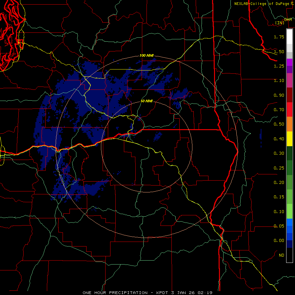The width and height of the screenshot is (295, 295).
Task: Select the bright red 0.70 legend swatch
Action: pyautogui.click(x=289, y=109)
